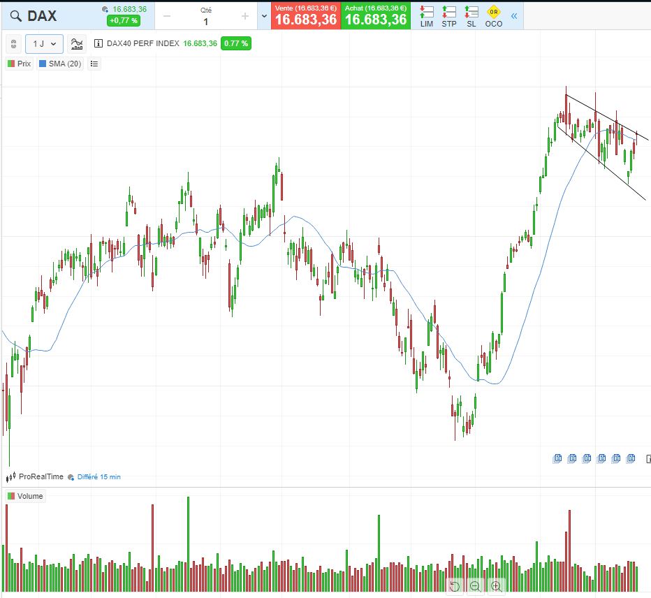Increase quantity with the plus stepper
Screen dimensions: 651x598
(244, 16)
